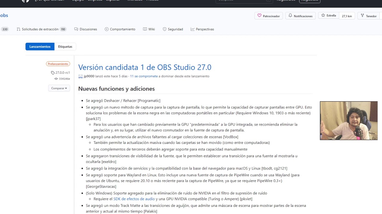Click the (Solo Windows) NVIDIA noise removal line
This screenshot has width=382, height=214.
(x=176, y=193)
